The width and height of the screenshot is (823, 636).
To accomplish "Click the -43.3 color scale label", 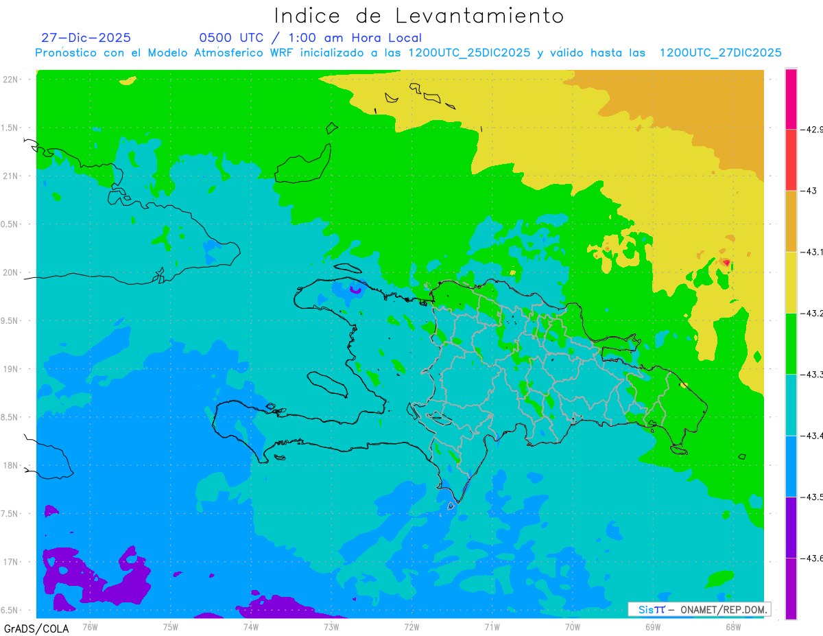I will tap(811, 374).
